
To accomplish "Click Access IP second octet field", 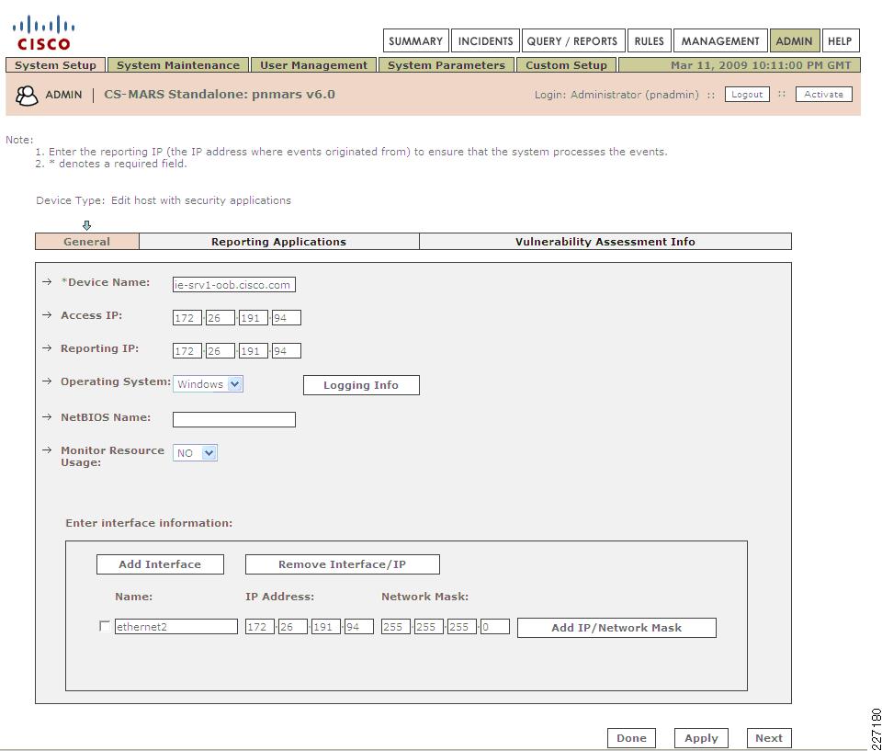I will (x=220, y=318).
